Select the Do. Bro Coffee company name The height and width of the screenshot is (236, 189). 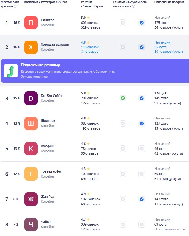coord(52,96)
